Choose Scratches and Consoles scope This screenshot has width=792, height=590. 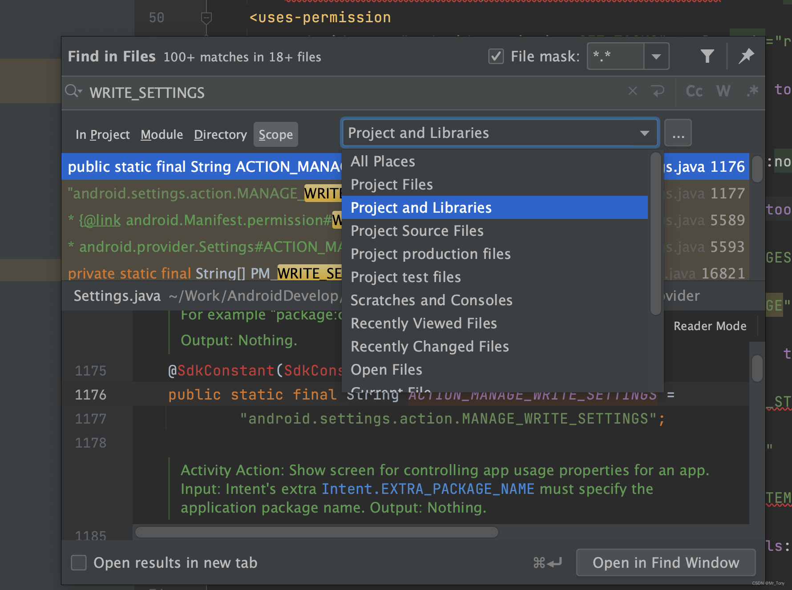(495, 300)
